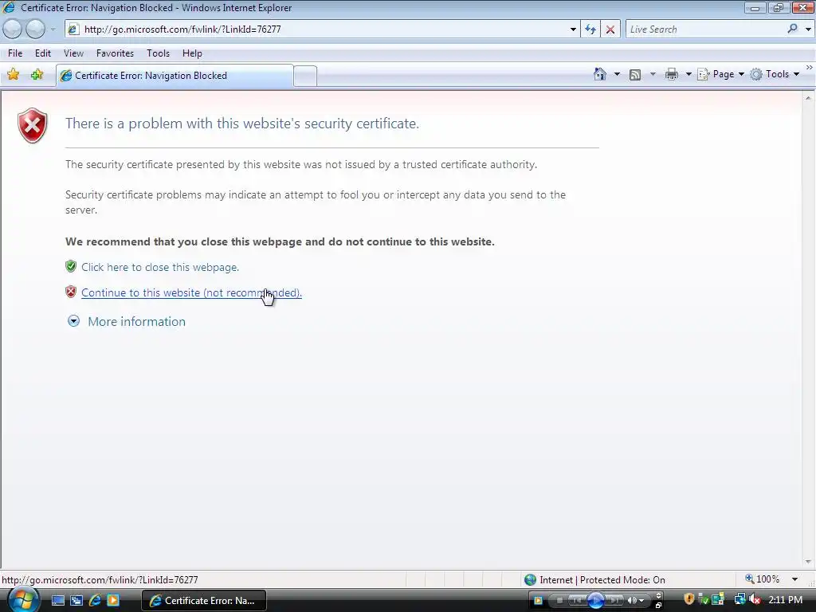Expand the Print options dropdown arrow

click(688, 74)
